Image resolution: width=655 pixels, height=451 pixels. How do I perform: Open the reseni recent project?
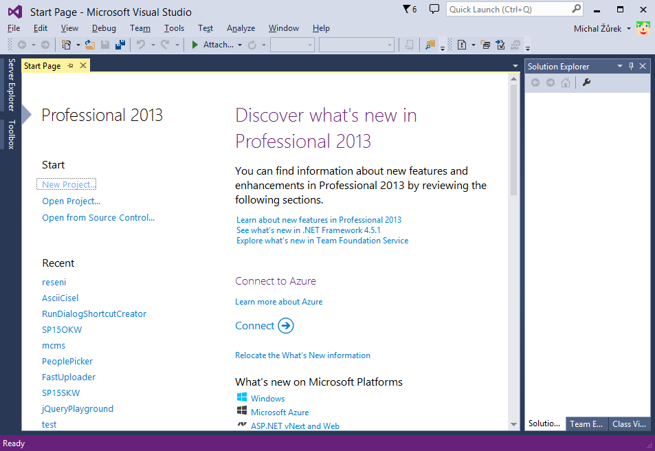(x=54, y=282)
